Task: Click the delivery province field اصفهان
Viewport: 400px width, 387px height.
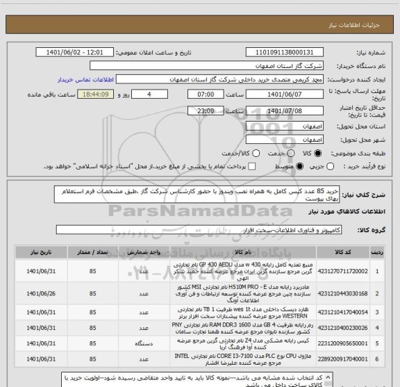Action: coord(285,126)
